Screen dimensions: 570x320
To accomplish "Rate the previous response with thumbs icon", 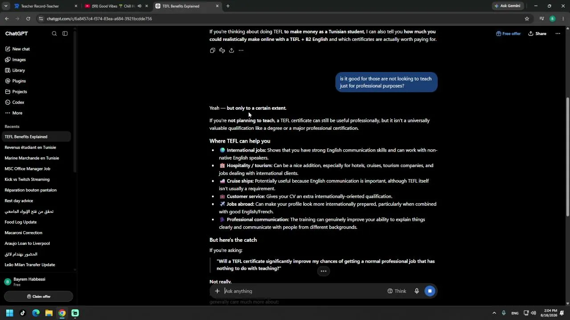I will coord(222,51).
